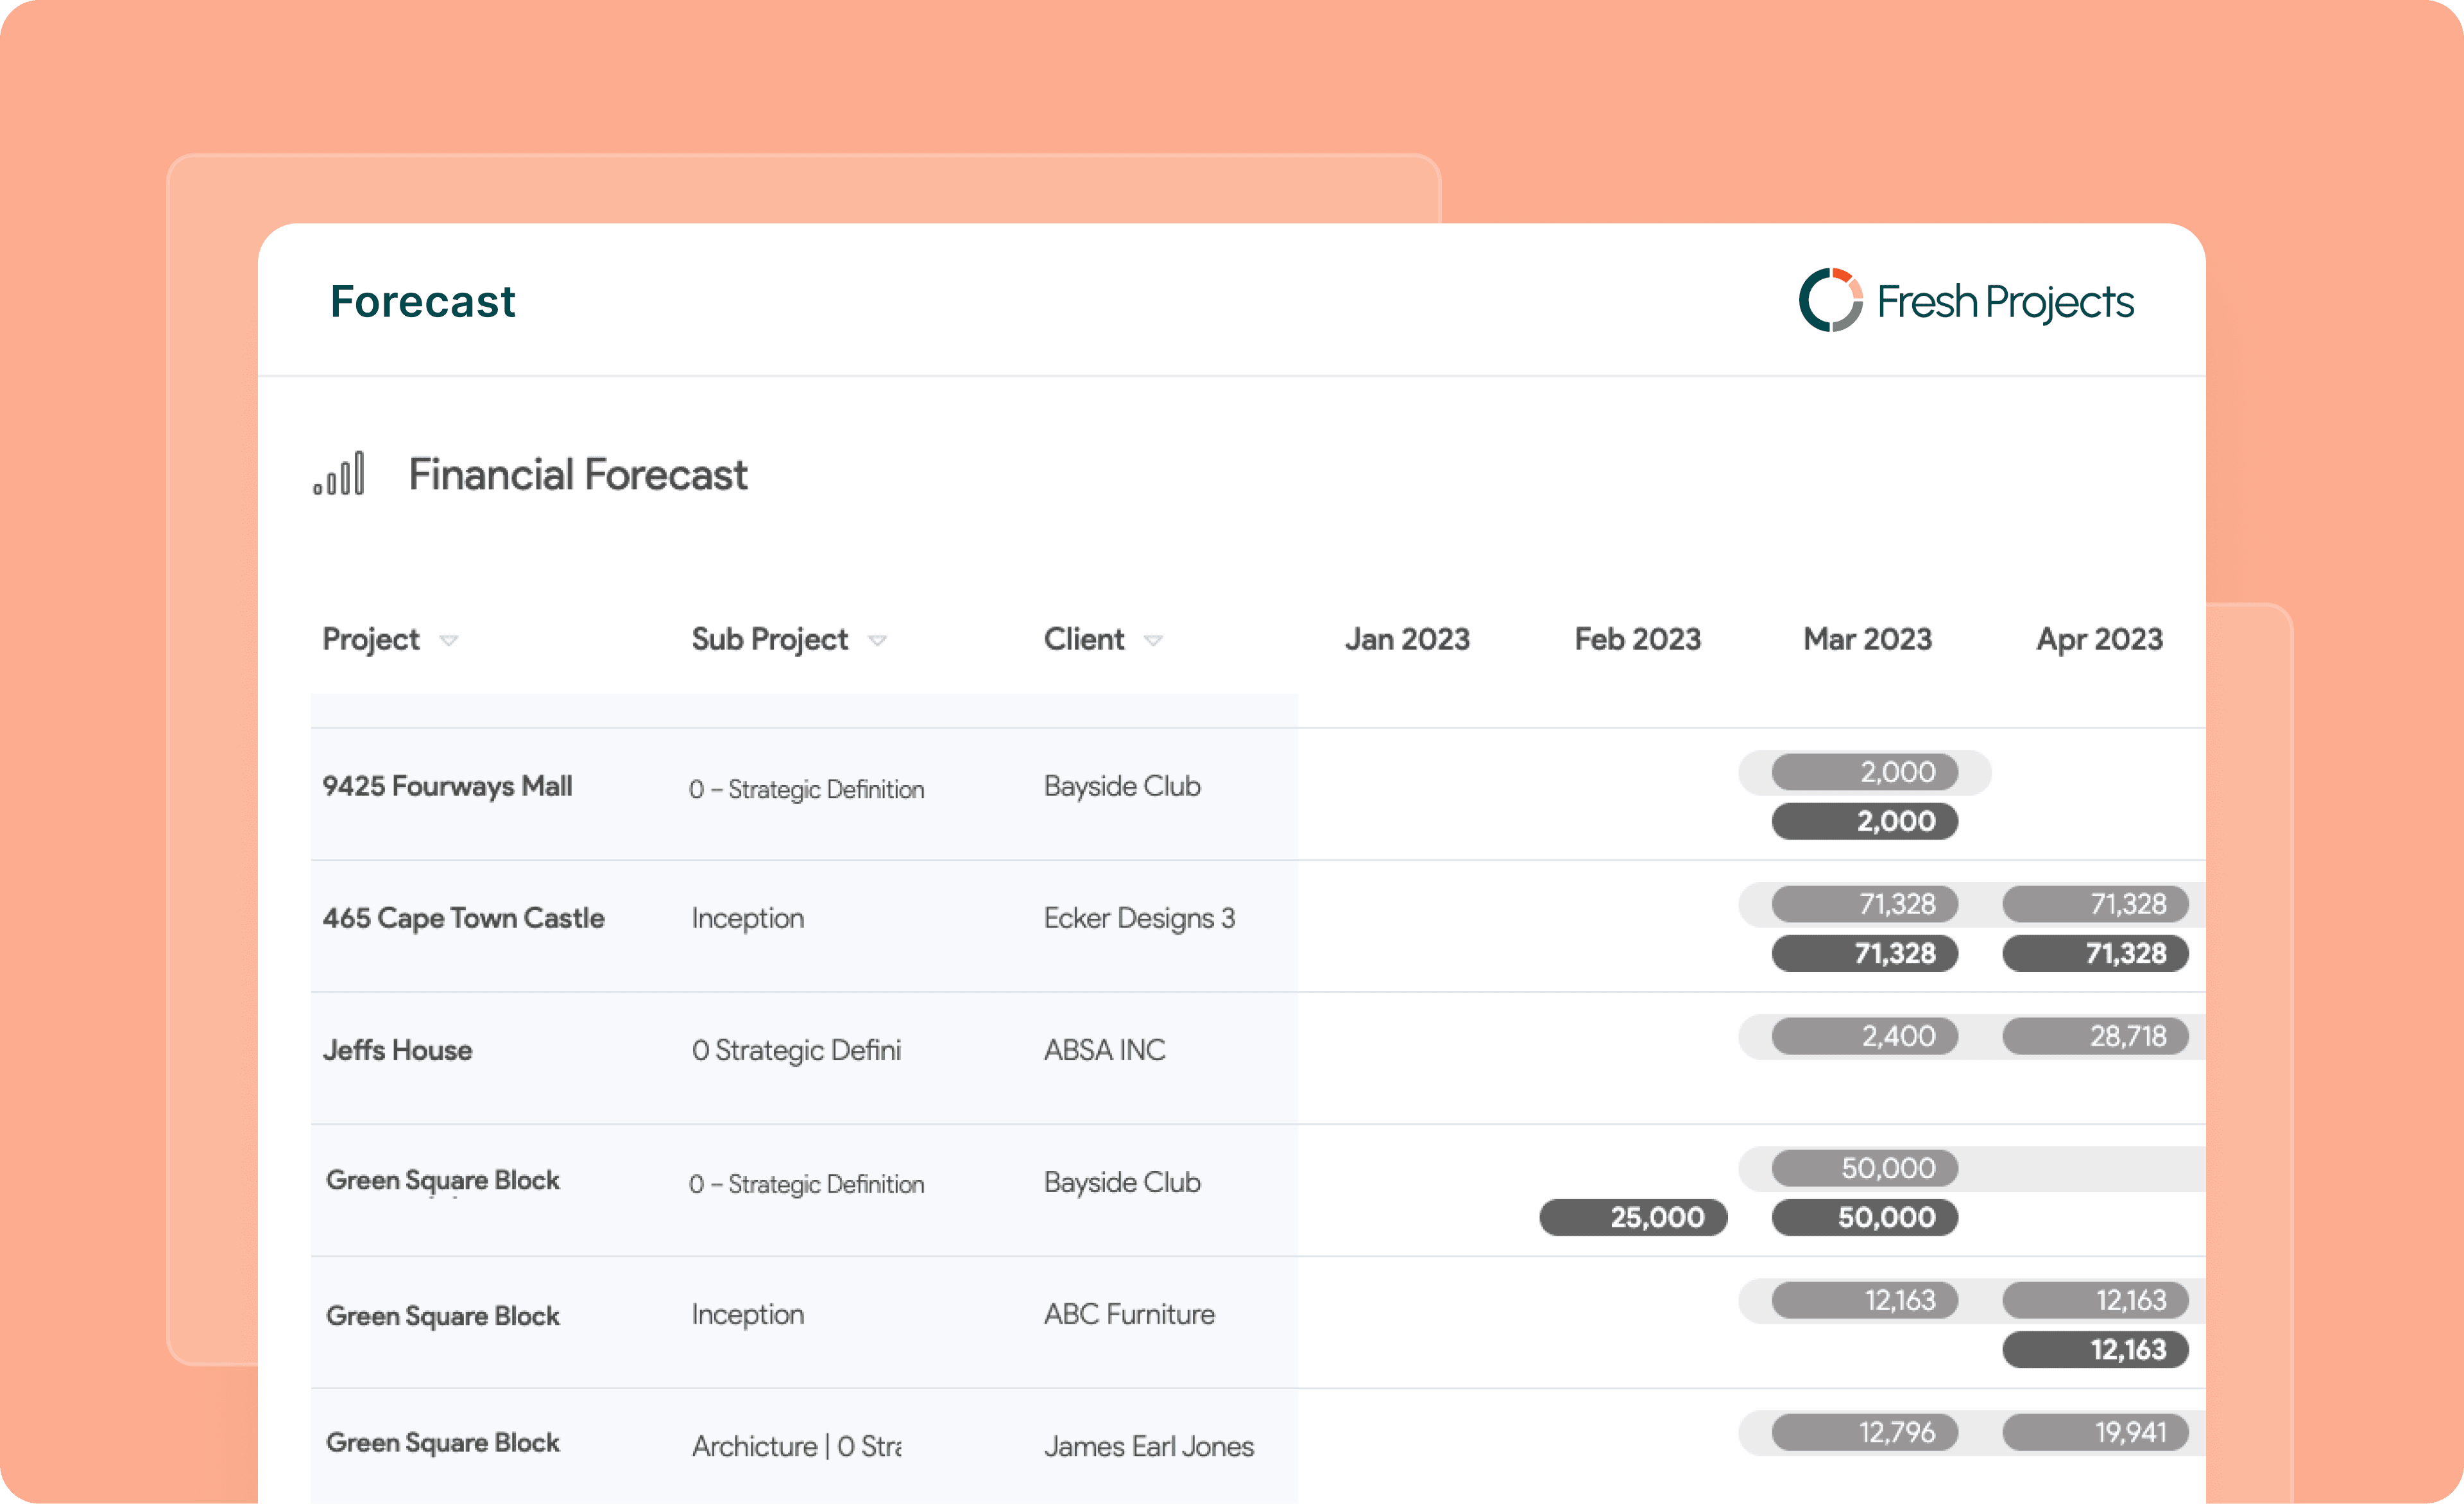
Task: Click the James Earl Jones client cell
Action: point(1148,1447)
